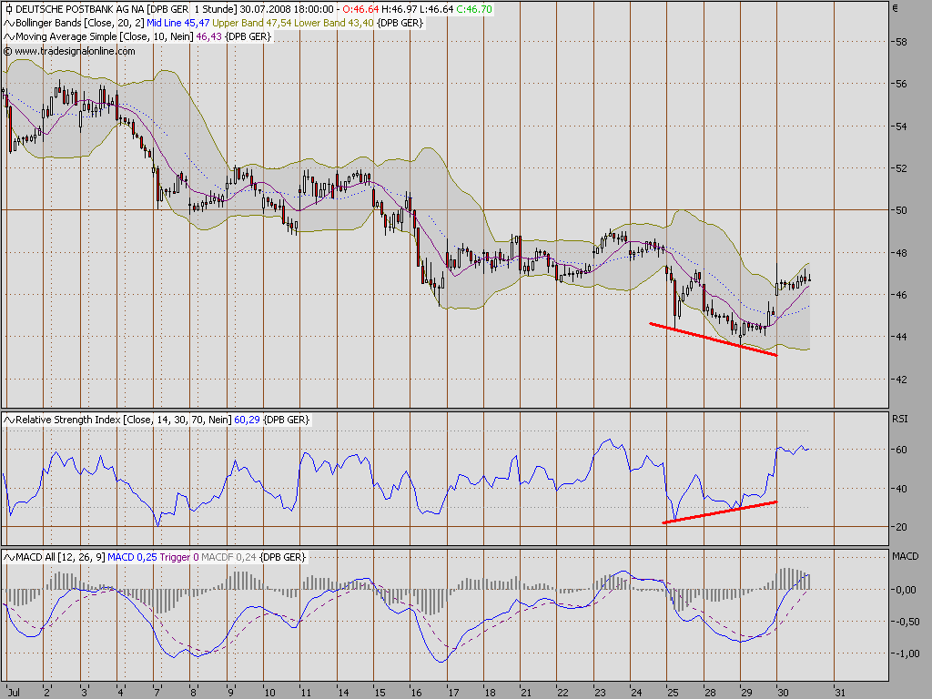Click the date 31 on the time axis
The height and width of the screenshot is (699, 932).
pyautogui.click(x=840, y=693)
